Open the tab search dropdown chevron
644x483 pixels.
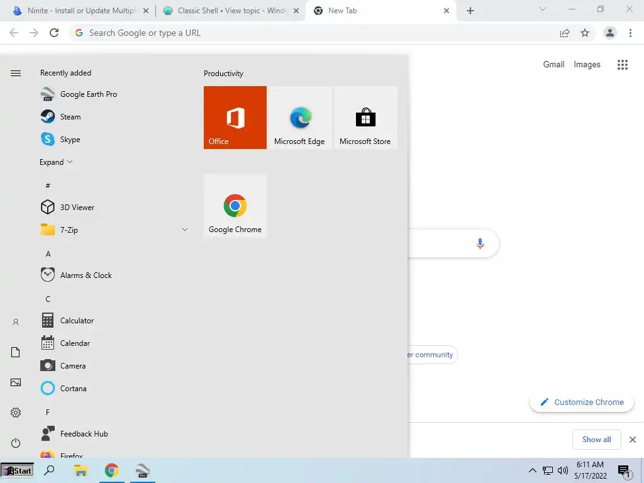click(543, 9)
